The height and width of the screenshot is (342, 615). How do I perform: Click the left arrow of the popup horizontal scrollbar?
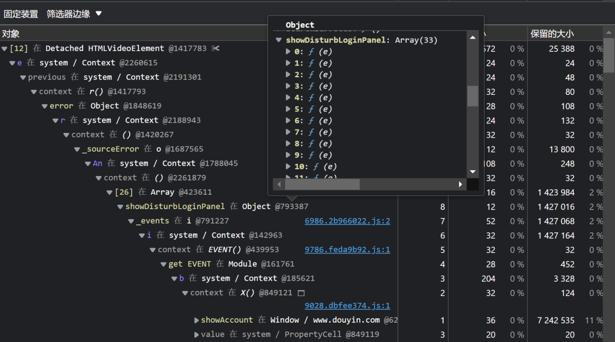279,184
